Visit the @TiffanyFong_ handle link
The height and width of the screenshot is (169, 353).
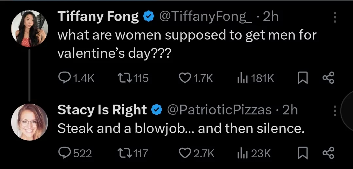click(206, 17)
